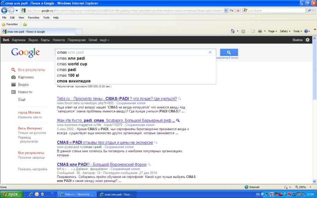Choose suggestion 'cmas 100 sl'

[135, 75]
